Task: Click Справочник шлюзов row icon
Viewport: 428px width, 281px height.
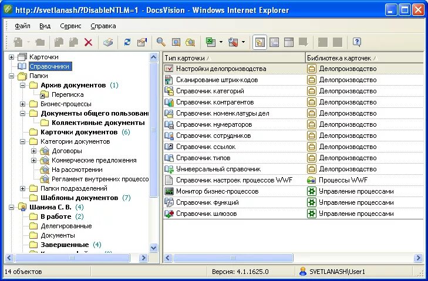Action: pos(169,214)
